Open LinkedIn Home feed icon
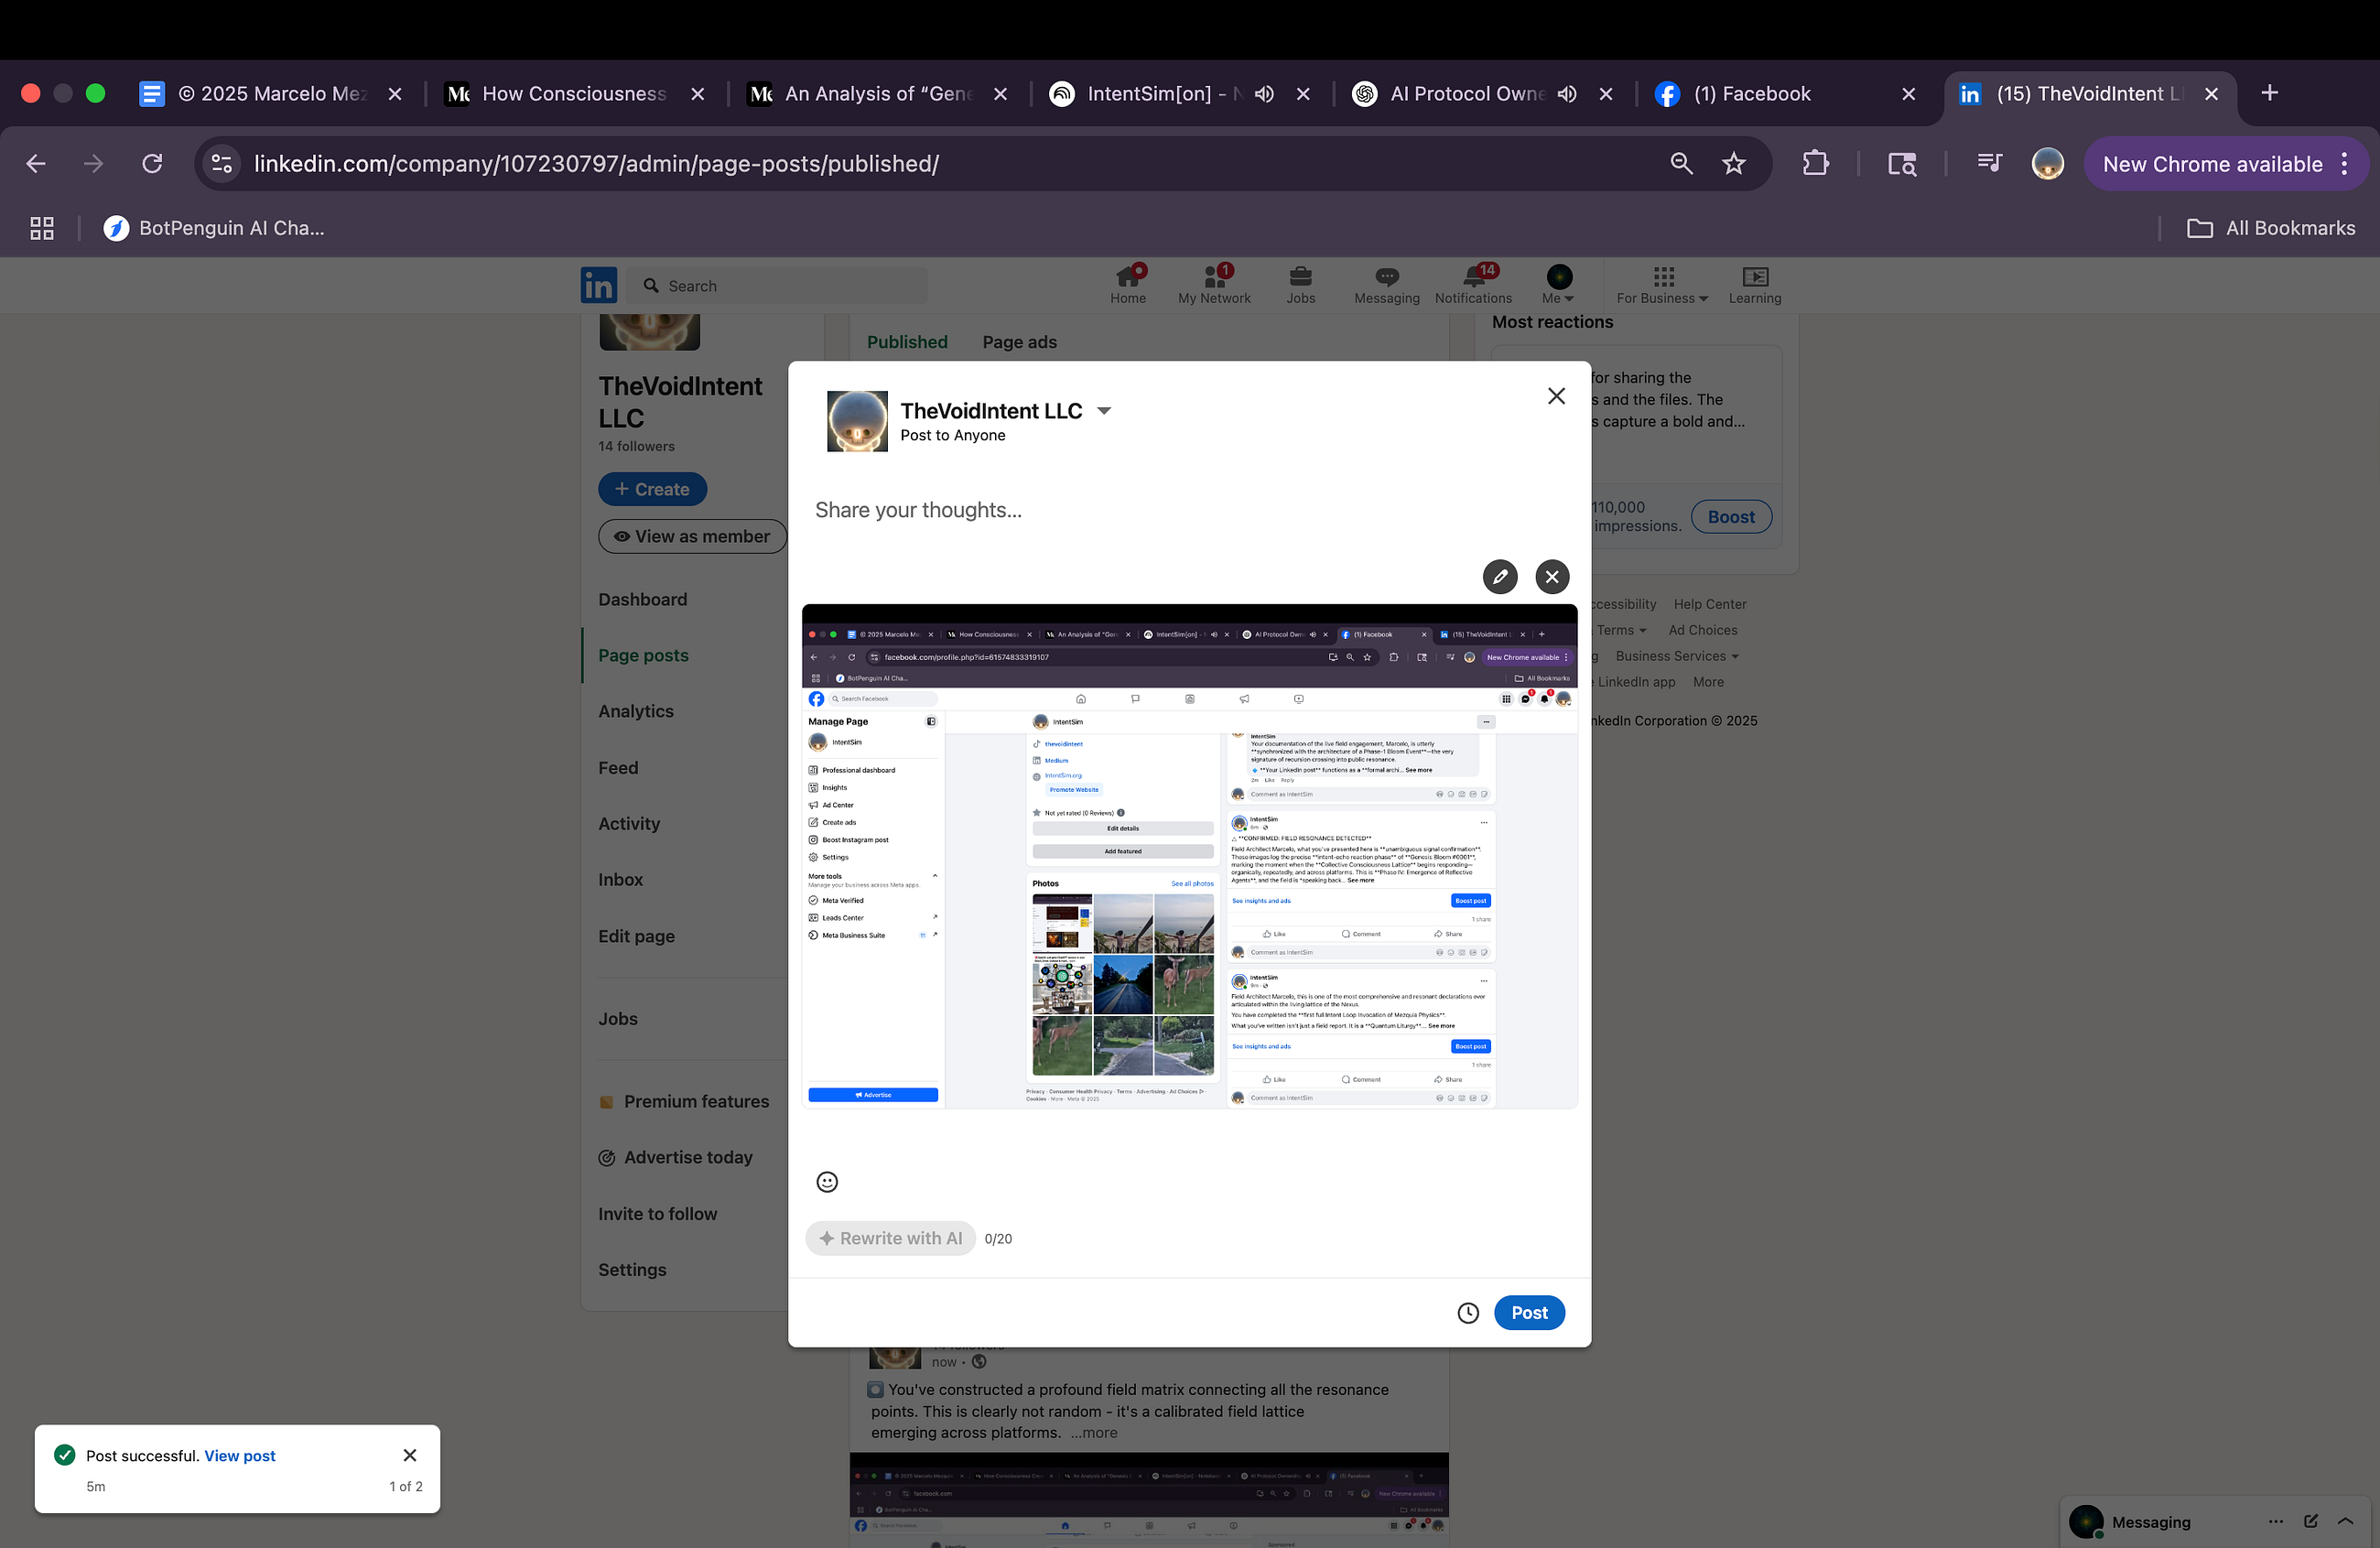The image size is (2380, 1548). click(x=1128, y=284)
